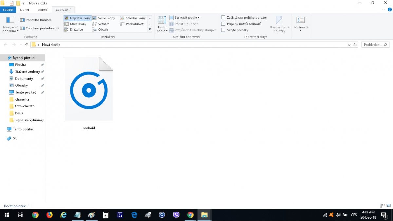Enable Přípony názvů souborů checkbox
The height and width of the screenshot is (221, 393).
[223, 24]
